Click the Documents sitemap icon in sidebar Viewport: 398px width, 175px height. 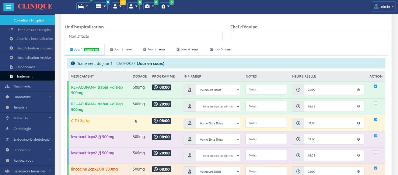pyautogui.click(x=8, y=86)
